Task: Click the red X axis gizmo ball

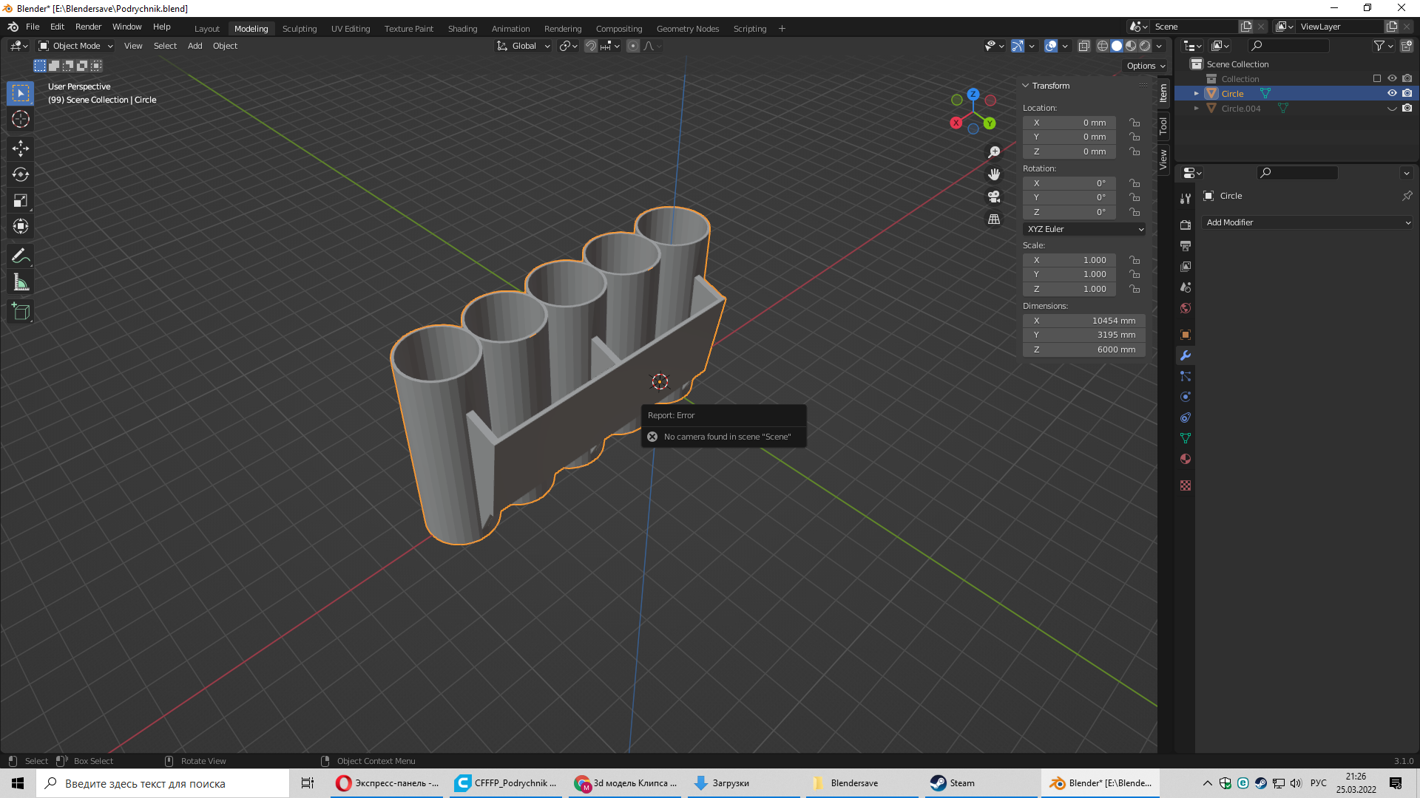Action: click(x=956, y=123)
